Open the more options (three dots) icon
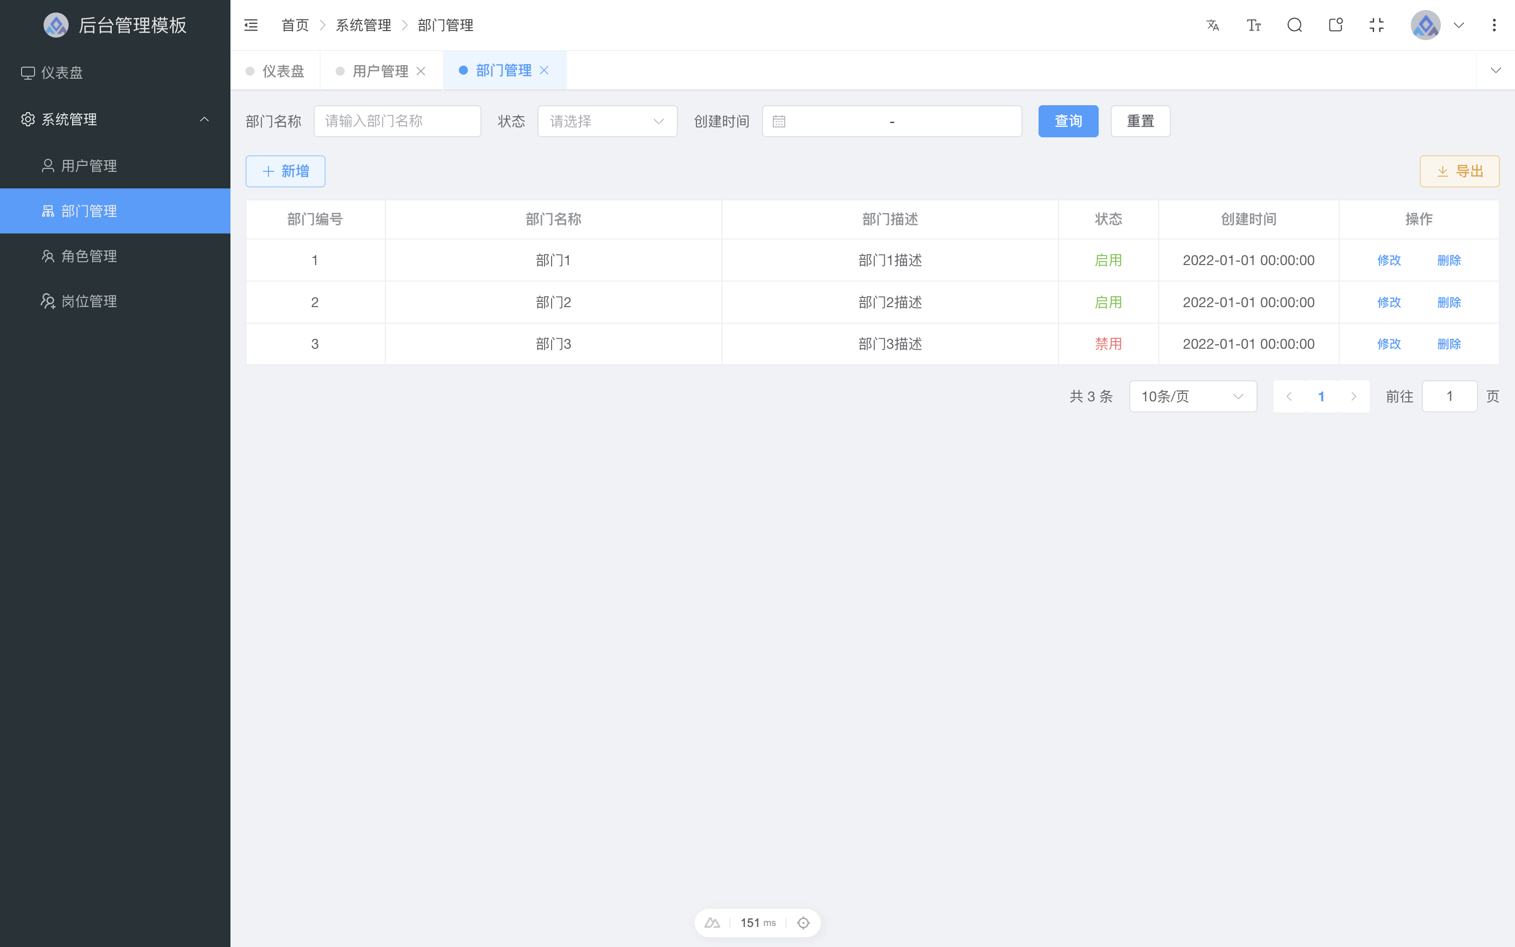The width and height of the screenshot is (1515, 947). [1495, 25]
